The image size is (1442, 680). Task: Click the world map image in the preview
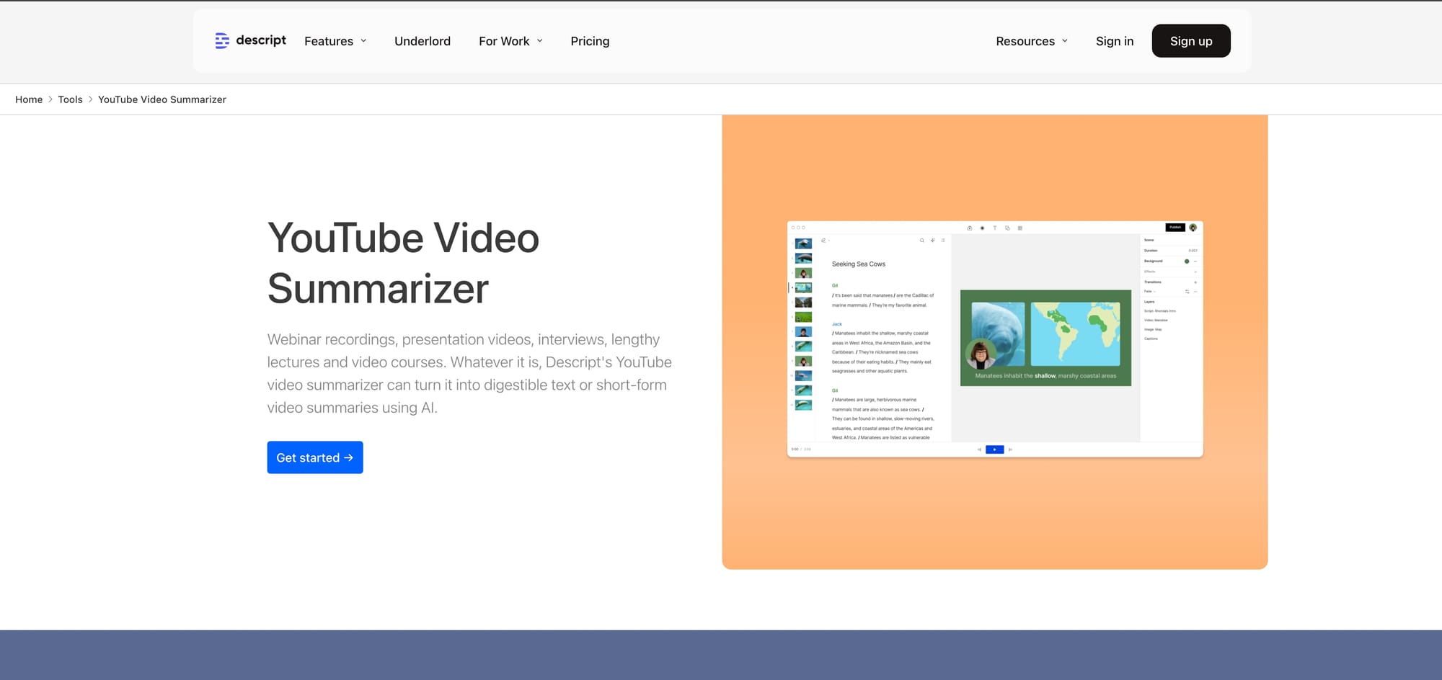click(x=1075, y=334)
